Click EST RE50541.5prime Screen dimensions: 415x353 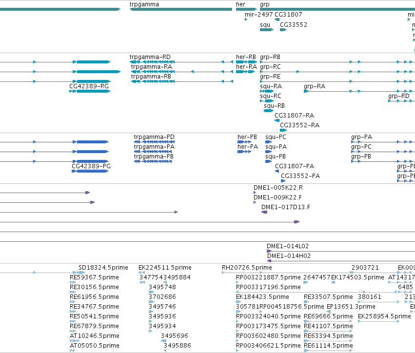(x=73, y=321)
